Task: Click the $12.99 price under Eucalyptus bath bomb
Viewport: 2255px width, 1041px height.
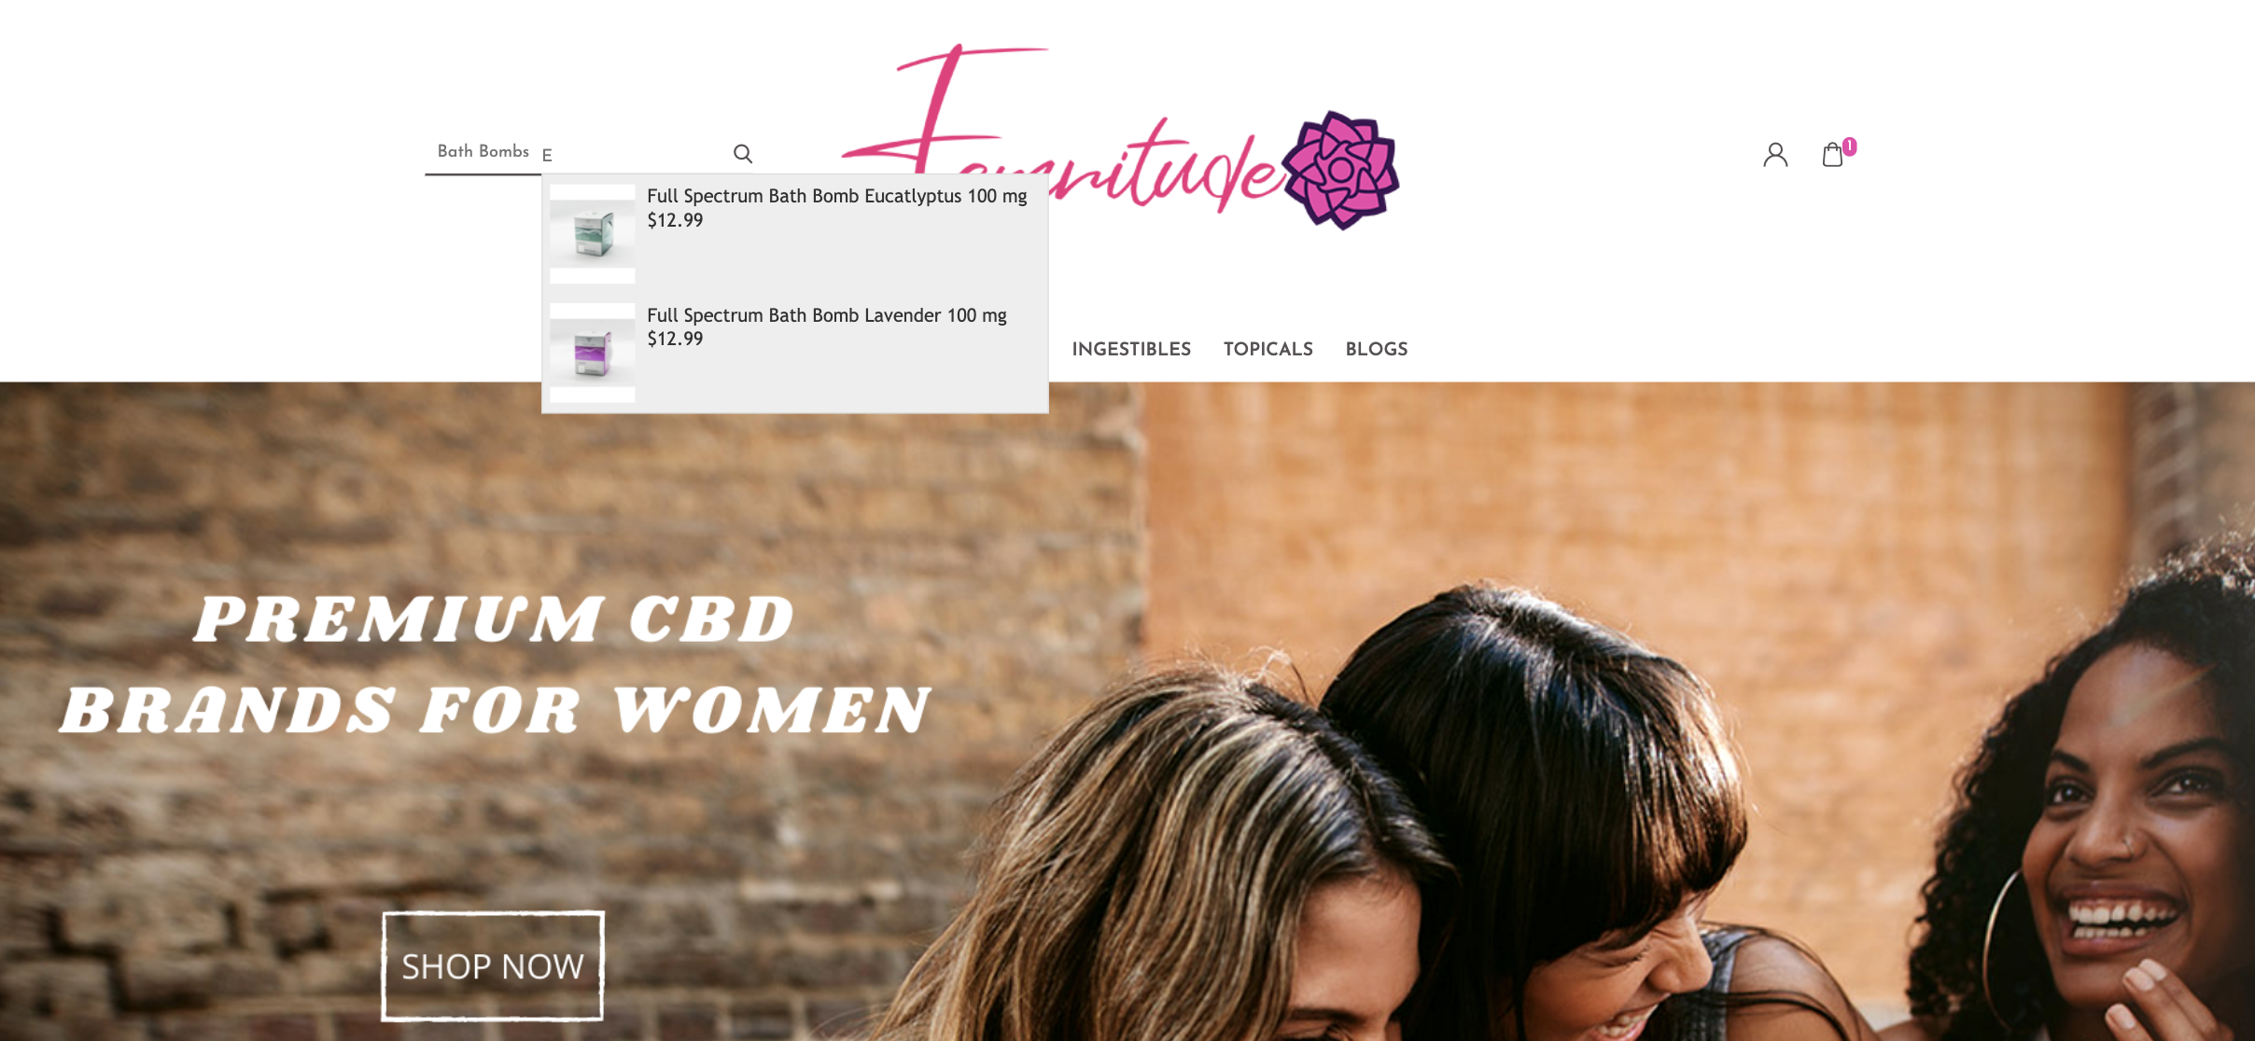Action: coord(675,221)
